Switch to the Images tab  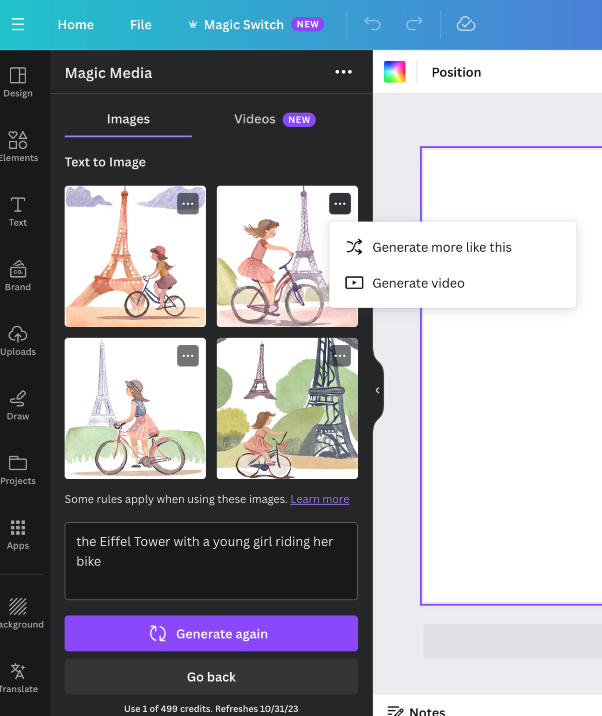(x=128, y=119)
